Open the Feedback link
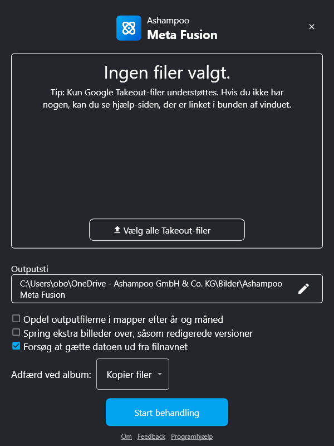Viewport: 334px width, 446px height. pos(151,437)
